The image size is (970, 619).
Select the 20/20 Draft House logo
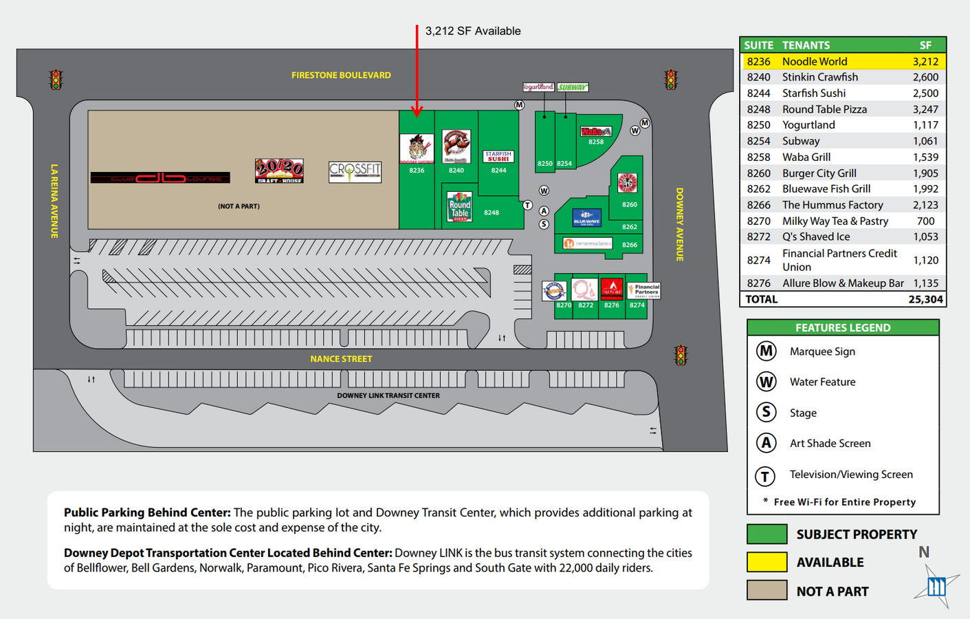pyautogui.click(x=279, y=171)
